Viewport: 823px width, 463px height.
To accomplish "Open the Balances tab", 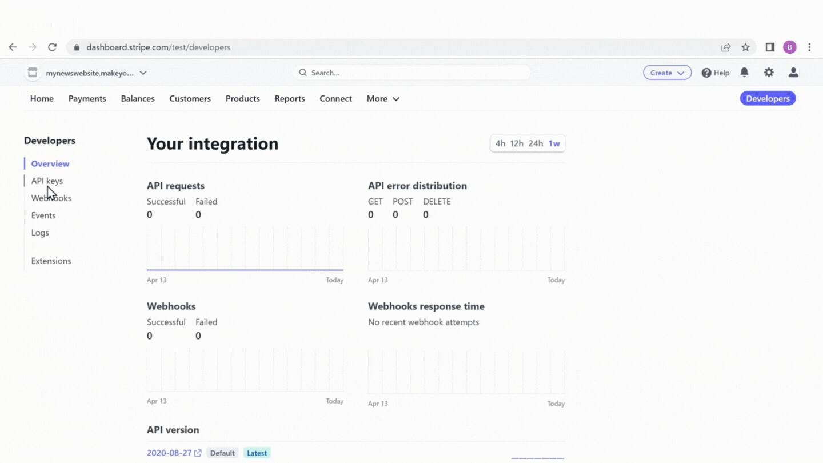I will click(x=138, y=99).
